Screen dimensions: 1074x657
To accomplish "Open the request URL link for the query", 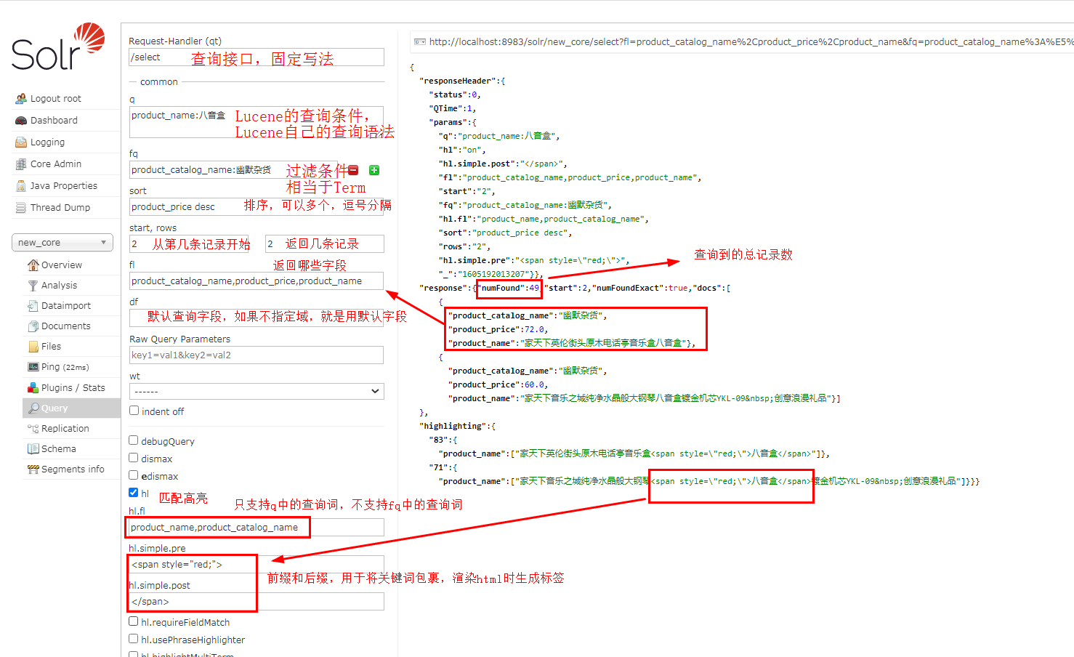I will coord(751,42).
